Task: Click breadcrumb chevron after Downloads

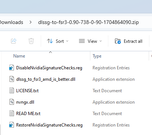Action: click(30, 22)
